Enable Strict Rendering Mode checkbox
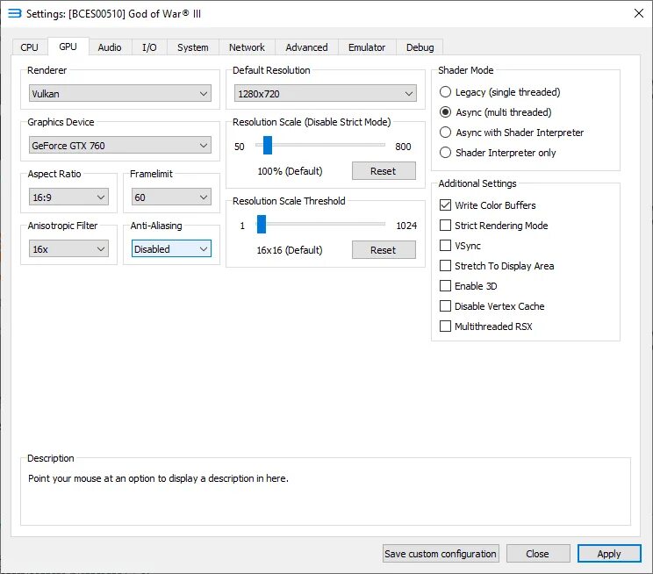This screenshot has width=653, height=574. click(x=494, y=226)
